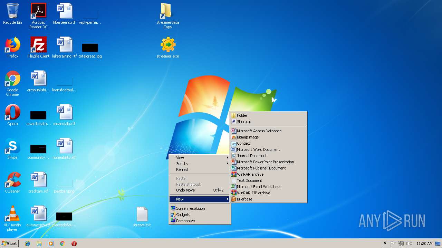Image resolution: width=442 pixels, height=248 pixels.
Task: Create new Microsoft Word Document
Action: (x=268, y=149)
